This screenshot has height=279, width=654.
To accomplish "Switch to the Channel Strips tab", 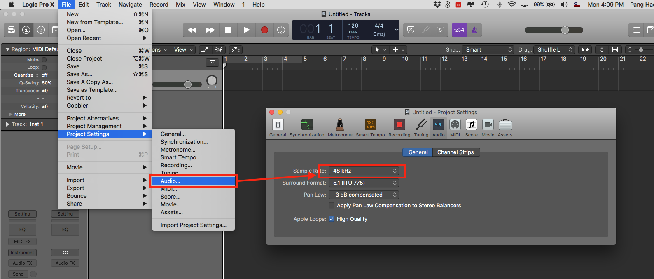I will click(455, 152).
